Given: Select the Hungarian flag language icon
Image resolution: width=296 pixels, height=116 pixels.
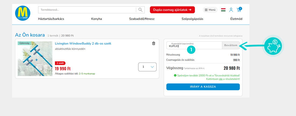Looking at the screenshot, I should click(x=223, y=10).
